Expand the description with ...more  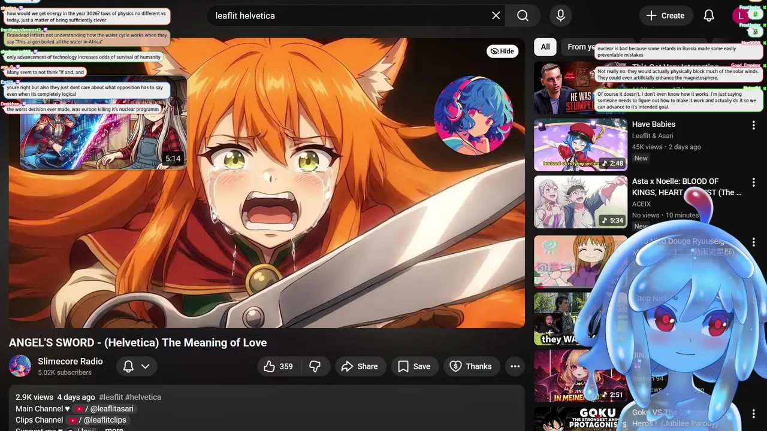click(x=114, y=429)
